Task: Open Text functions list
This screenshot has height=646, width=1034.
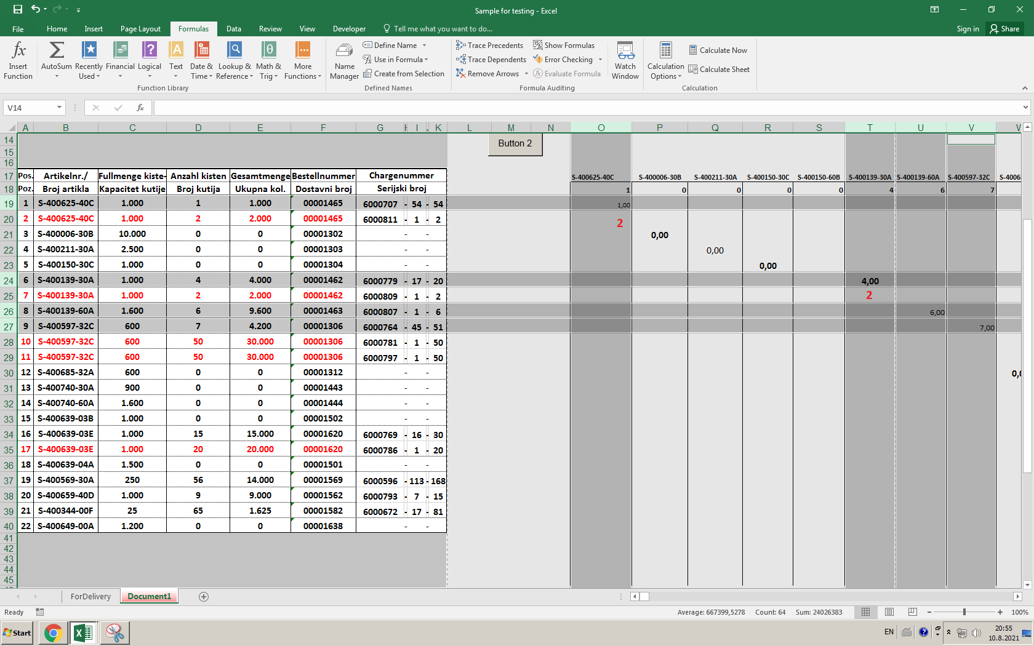Action: point(176,60)
